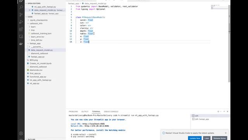248x140 pixels.
Task: Select the zsh fastapi_app terminal session
Action: tap(210, 119)
